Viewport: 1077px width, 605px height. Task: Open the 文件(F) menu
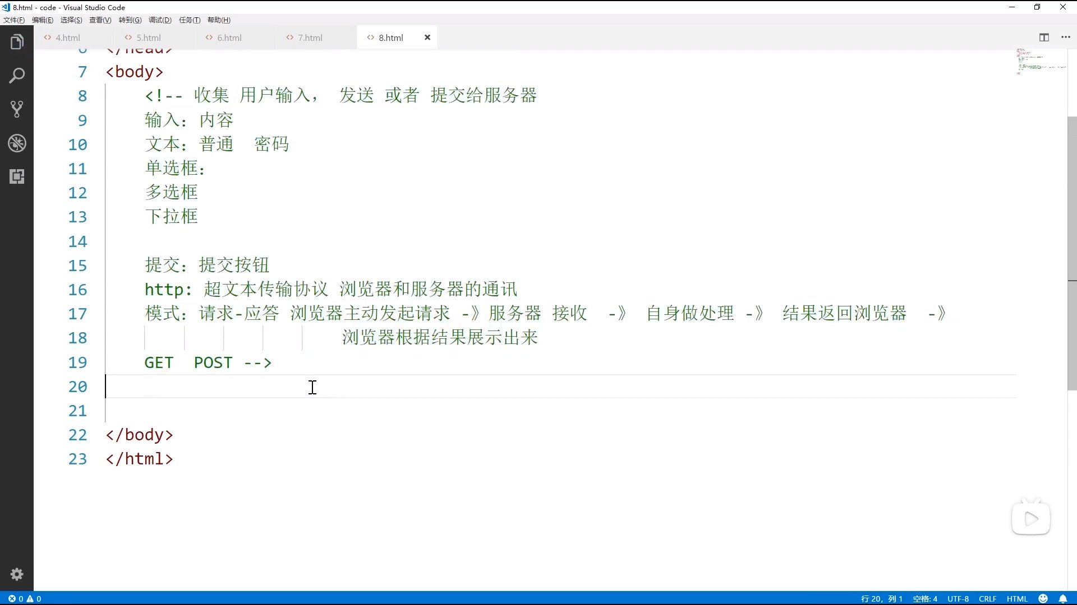click(14, 20)
